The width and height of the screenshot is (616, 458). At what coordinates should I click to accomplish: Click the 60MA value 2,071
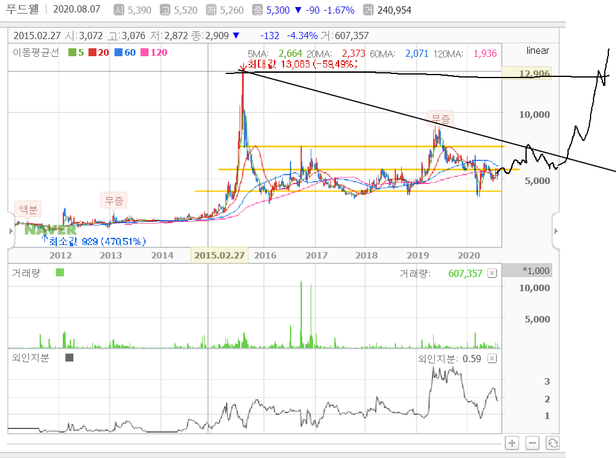click(417, 53)
